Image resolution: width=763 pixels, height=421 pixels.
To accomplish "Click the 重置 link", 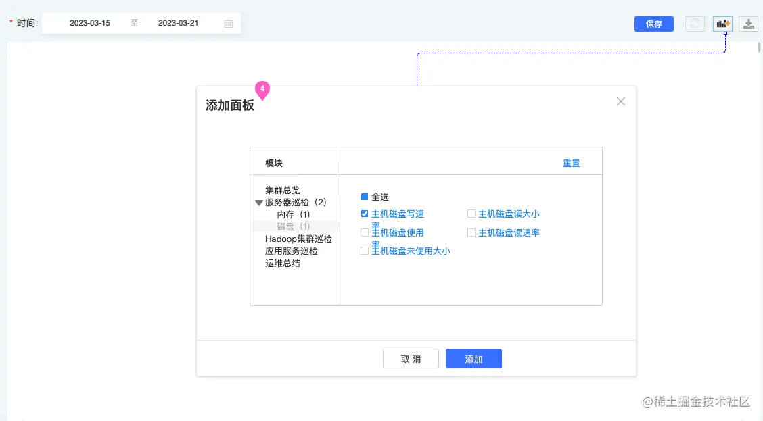I will pyautogui.click(x=572, y=163).
